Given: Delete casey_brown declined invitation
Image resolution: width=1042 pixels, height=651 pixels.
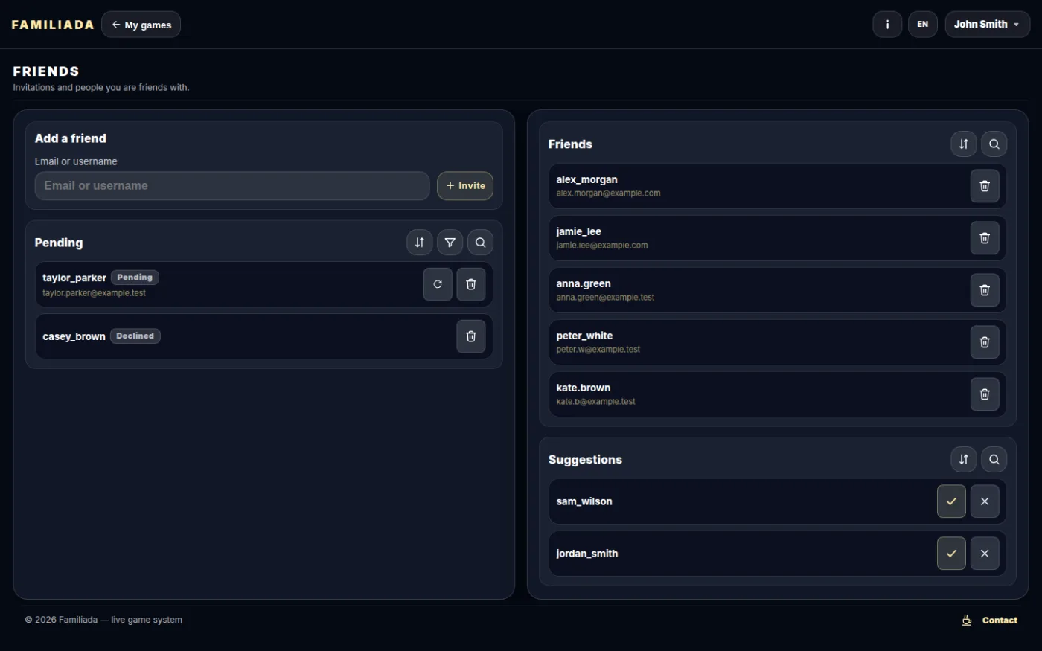Looking at the screenshot, I should click(x=471, y=336).
